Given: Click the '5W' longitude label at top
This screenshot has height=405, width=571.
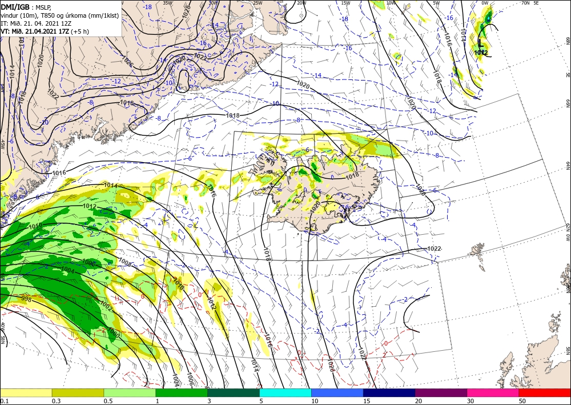Looking at the screenshot, I should pos(436,3).
